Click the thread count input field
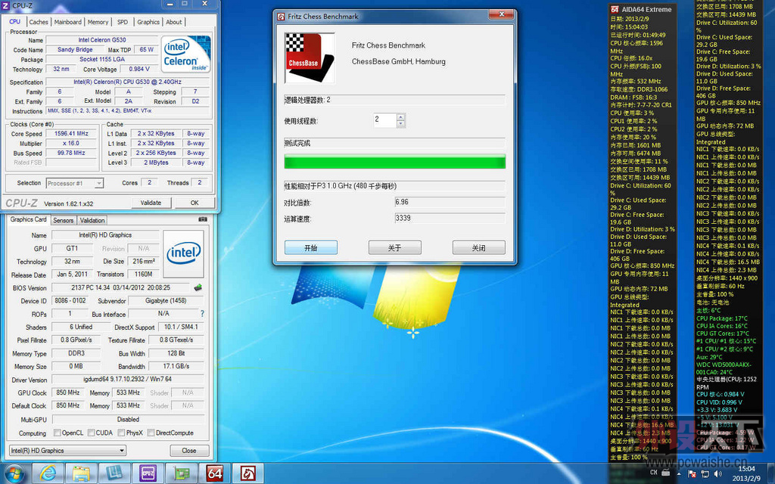The height and width of the screenshot is (484, 775). tap(385, 120)
